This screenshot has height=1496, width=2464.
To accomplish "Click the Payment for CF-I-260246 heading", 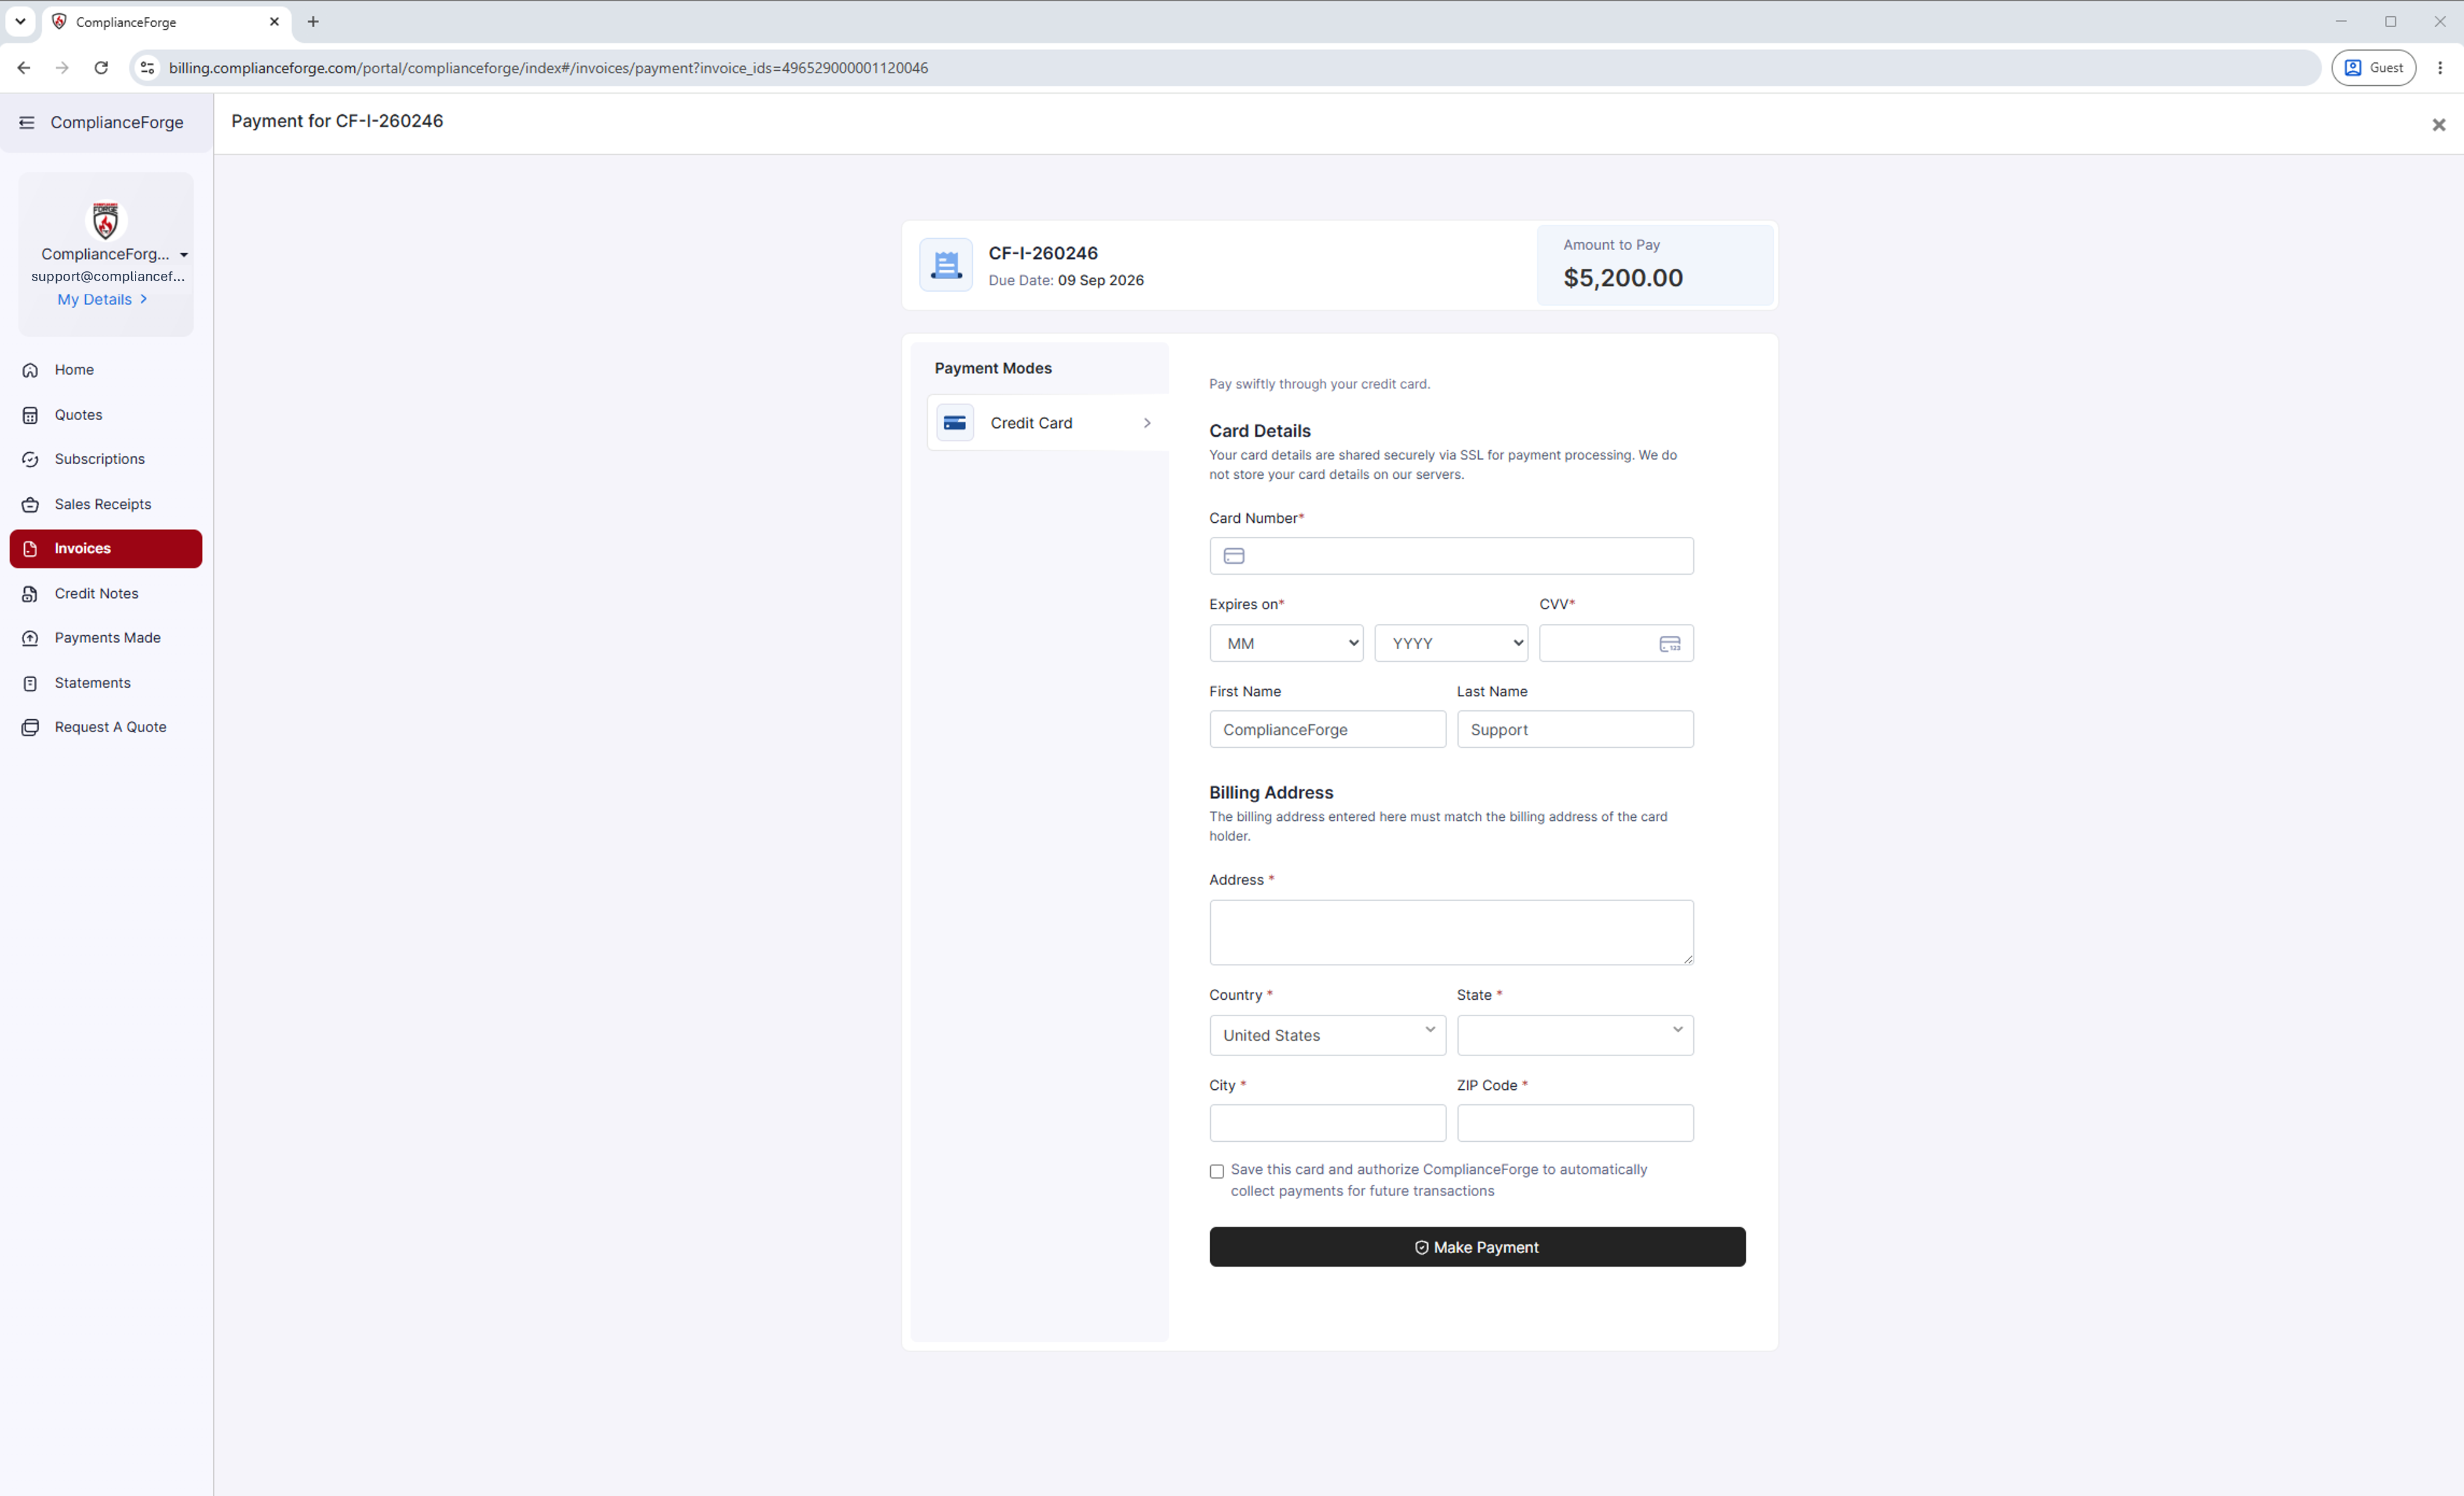I will (x=337, y=121).
